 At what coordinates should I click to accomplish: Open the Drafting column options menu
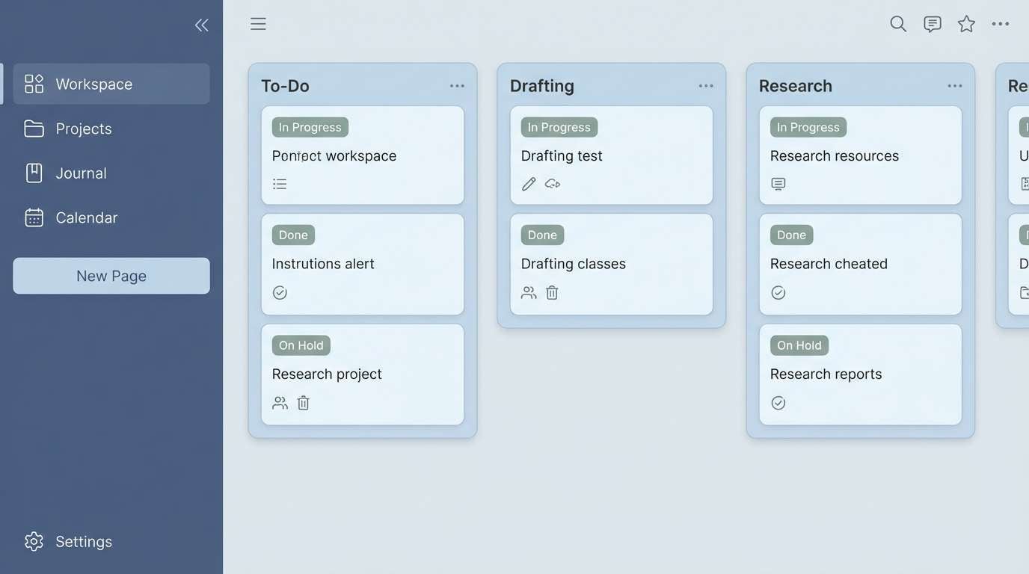tap(706, 85)
